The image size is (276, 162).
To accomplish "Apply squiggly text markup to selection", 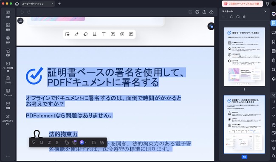I will [49, 142].
